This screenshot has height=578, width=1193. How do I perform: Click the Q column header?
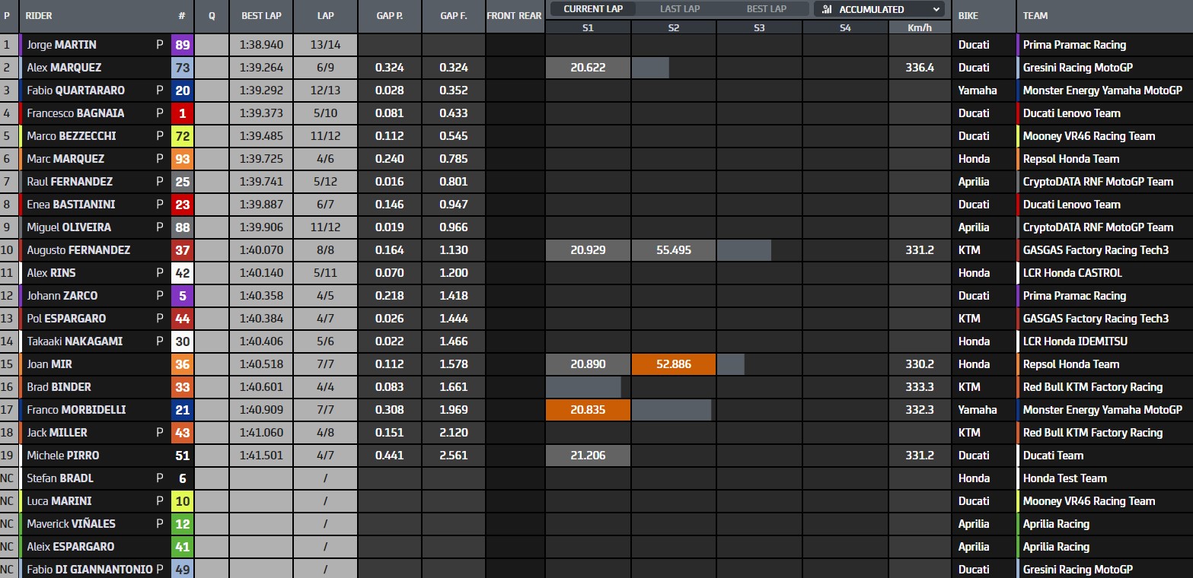click(x=212, y=16)
